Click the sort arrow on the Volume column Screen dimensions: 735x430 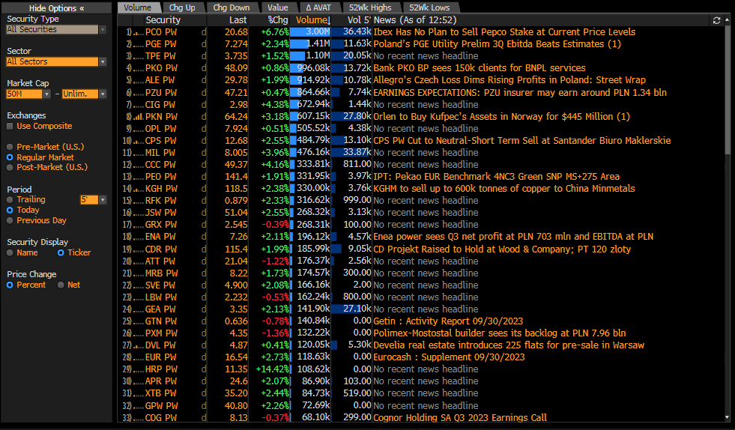(x=329, y=20)
